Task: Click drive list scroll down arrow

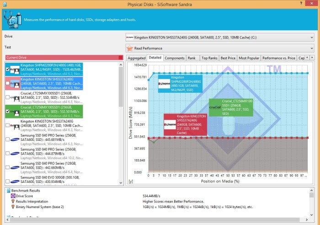Action: point(121,183)
